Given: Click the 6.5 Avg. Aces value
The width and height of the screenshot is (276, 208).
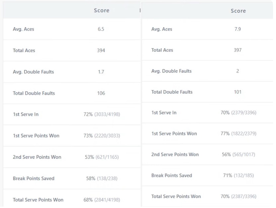Looking at the screenshot, I should [x=101, y=29].
